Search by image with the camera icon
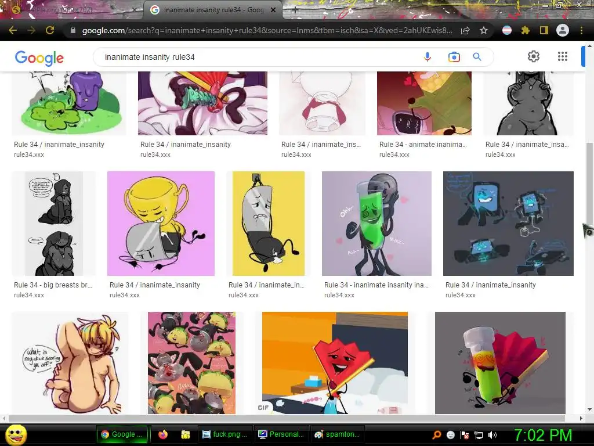The height and width of the screenshot is (446, 594). (x=454, y=57)
